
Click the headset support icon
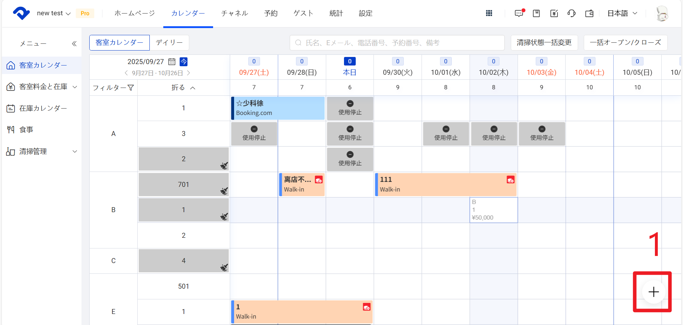click(571, 13)
